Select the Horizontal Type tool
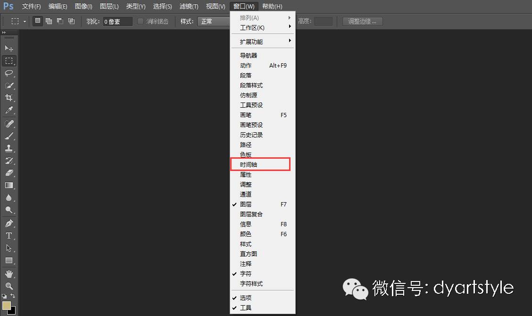 coord(8,236)
